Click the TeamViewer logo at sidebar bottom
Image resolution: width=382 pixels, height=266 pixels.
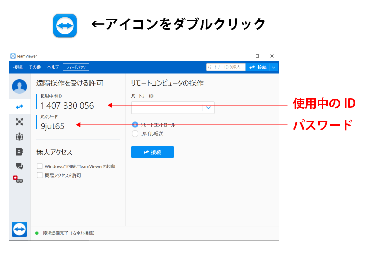point(19,229)
